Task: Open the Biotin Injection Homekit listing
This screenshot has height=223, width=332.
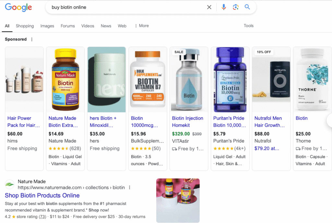Action: tap(187, 122)
